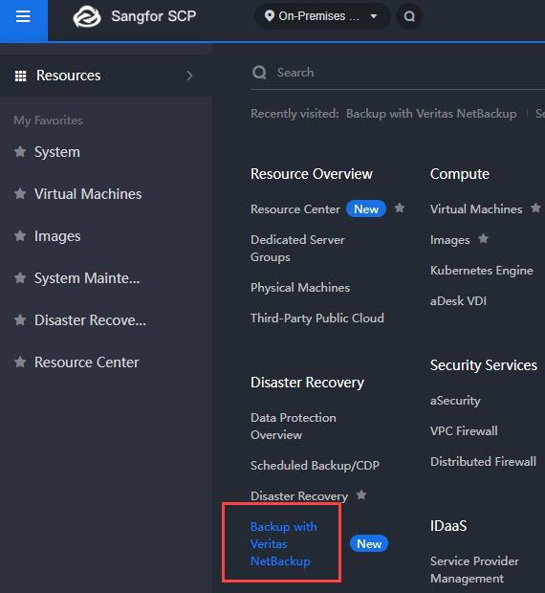The height and width of the screenshot is (593, 545).
Task: Click the star icon beside sidebar Images
Action: point(20,236)
